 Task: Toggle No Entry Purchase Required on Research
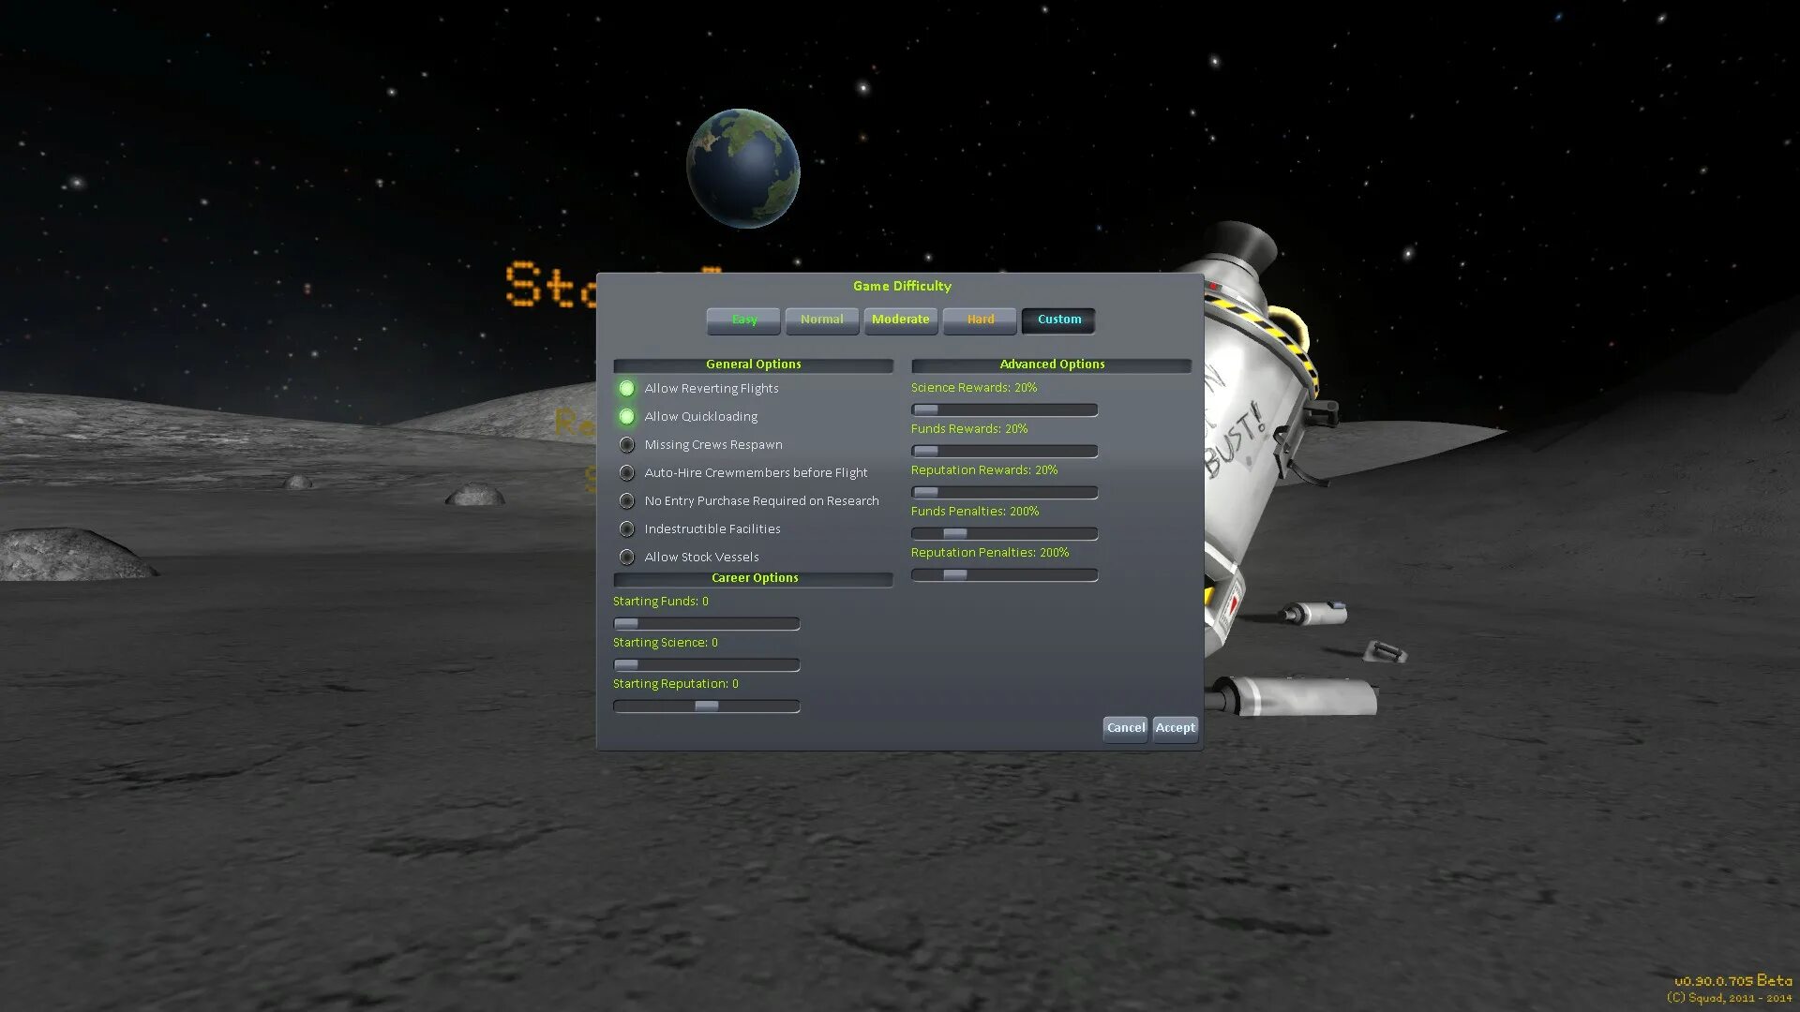[x=626, y=500]
